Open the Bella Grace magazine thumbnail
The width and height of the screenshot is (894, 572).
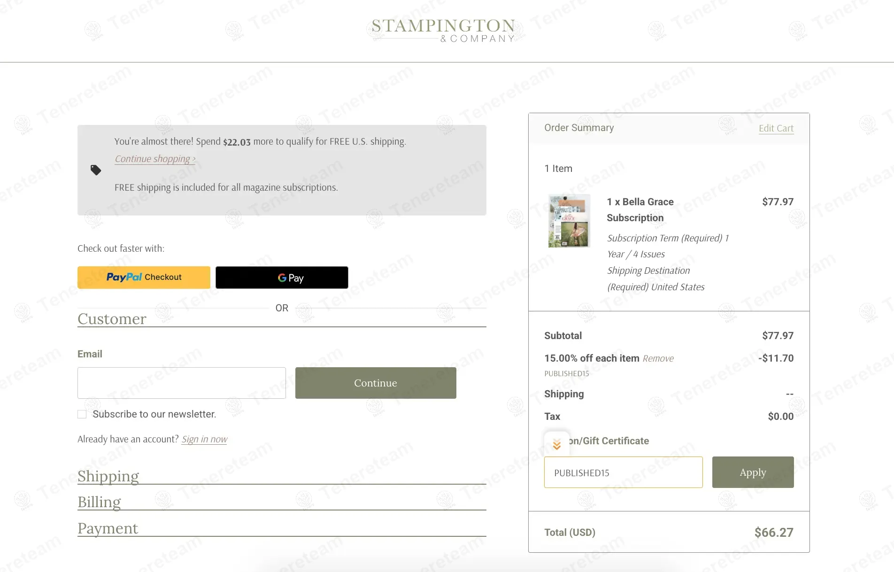(x=569, y=221)
